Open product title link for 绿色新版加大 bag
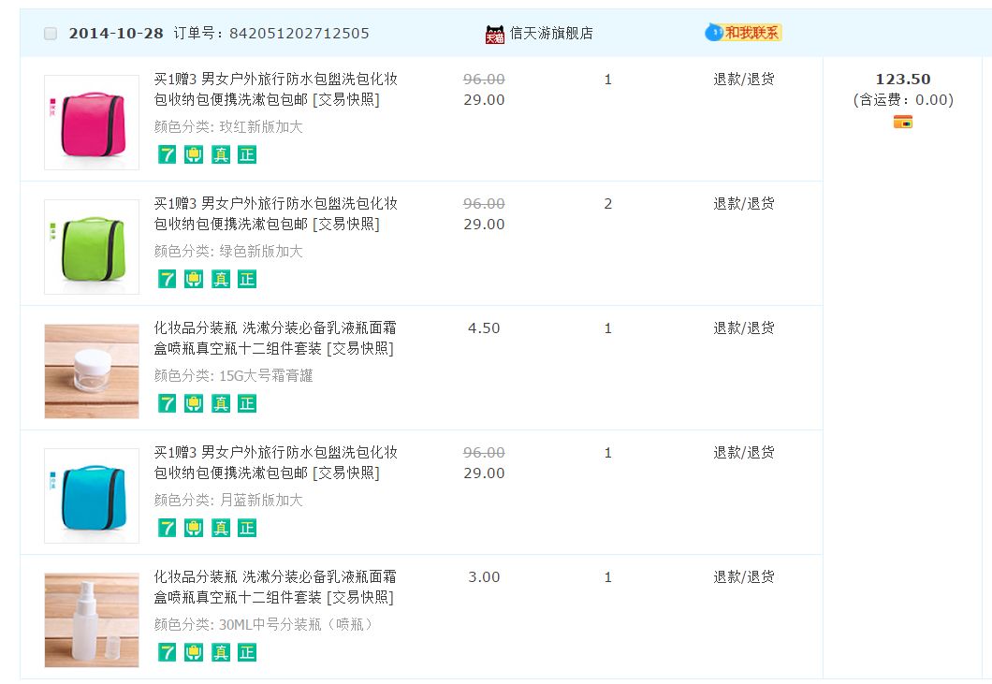Image resolution: width=992 pixels, height=684 pixels. pyautogui.click(x=276, y=214)
